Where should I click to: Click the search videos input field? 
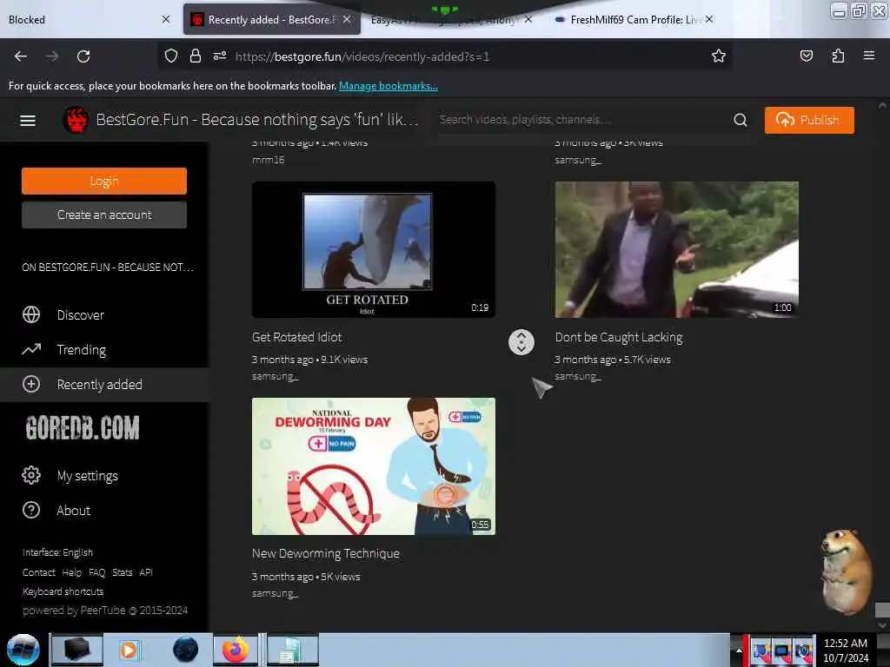coord(583,120)
